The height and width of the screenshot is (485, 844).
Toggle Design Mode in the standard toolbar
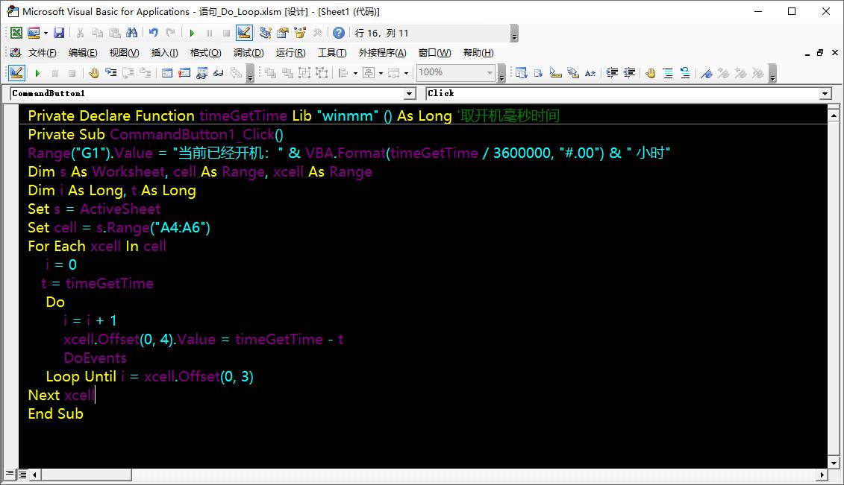tap(243, 33)
